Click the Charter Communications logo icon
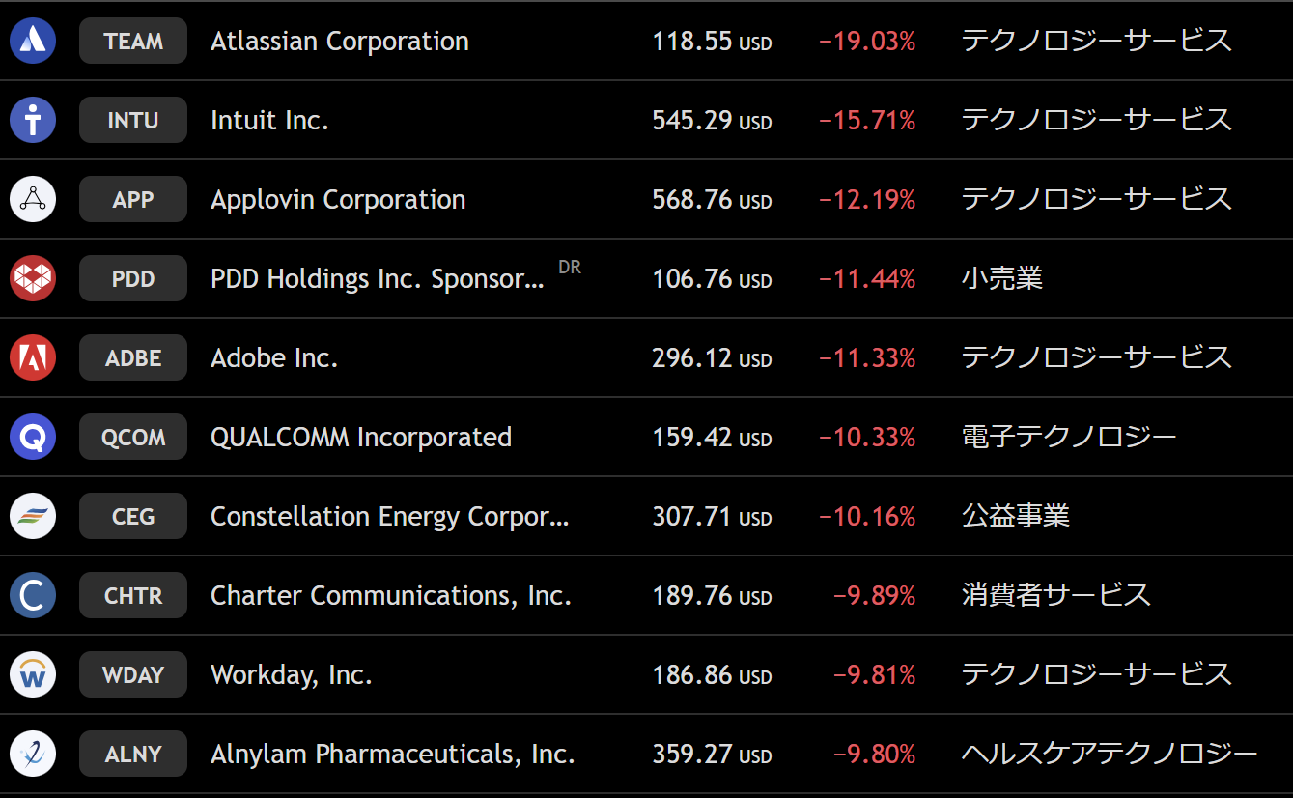Screen dimensions: 1293x798 pos(33,596)
